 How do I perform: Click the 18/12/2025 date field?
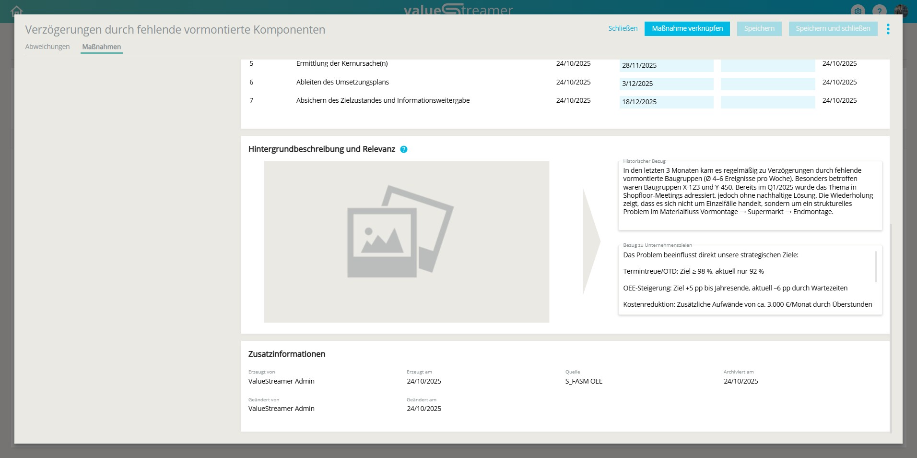pos(666,102)
